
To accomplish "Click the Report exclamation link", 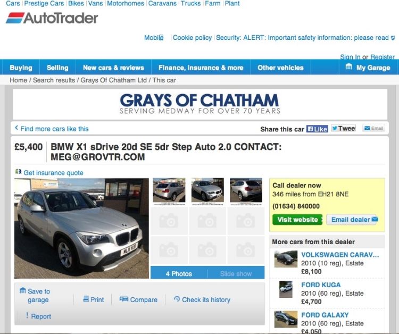I will click(38, 316).
